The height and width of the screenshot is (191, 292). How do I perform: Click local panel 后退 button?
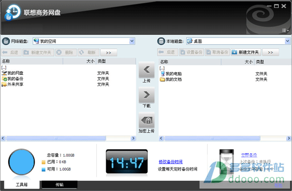[167, 52]
